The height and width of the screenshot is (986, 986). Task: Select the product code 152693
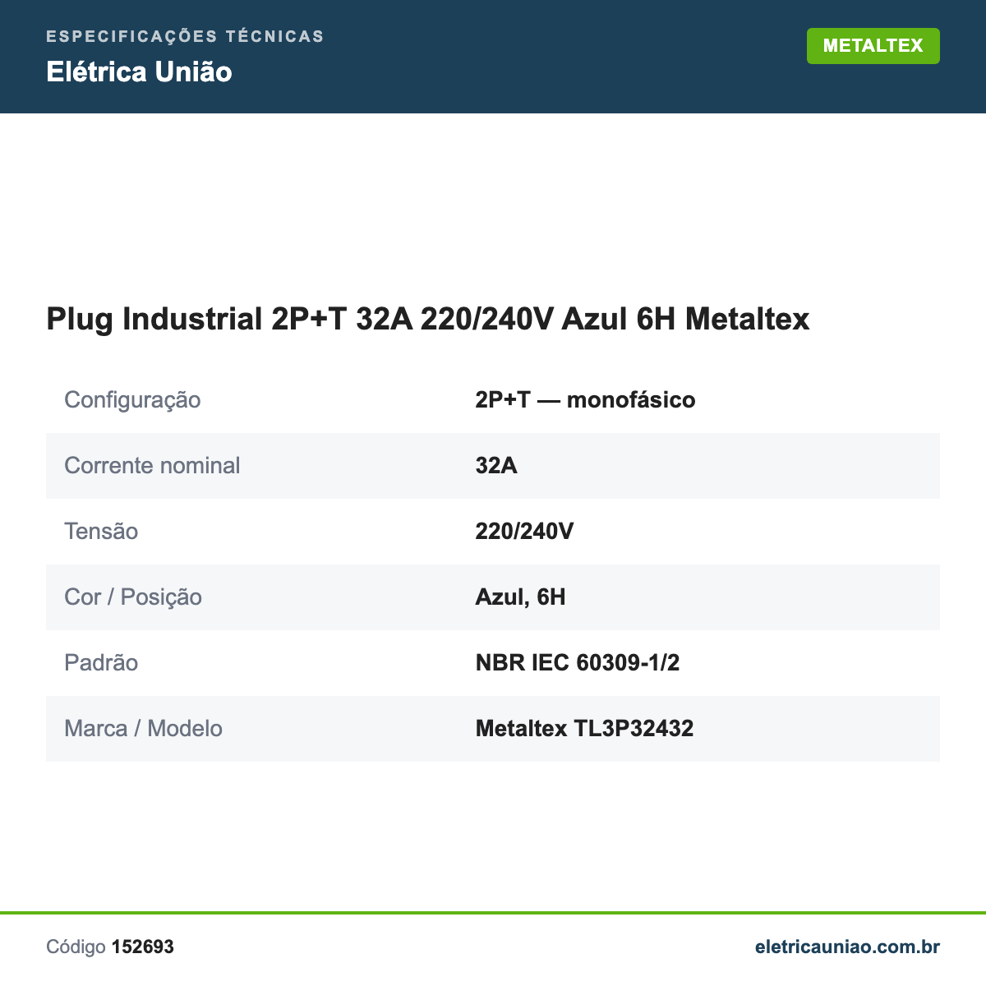click(x=143, y=947)
